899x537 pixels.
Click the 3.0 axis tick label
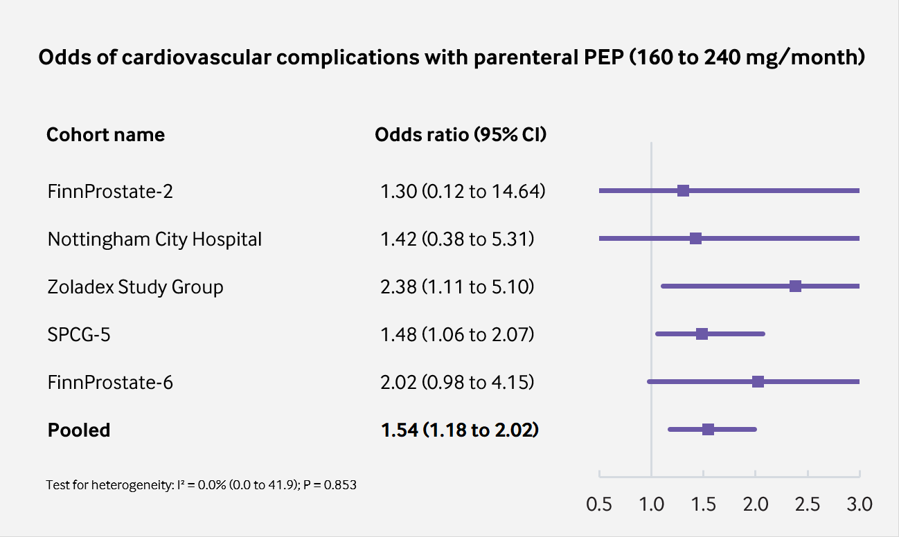pyautogui.click(x=860, y=504)
